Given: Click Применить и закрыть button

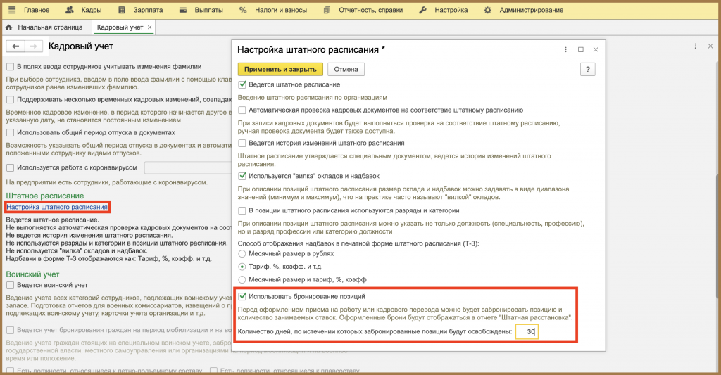Looking at the screenshot, I should [280, 70].
